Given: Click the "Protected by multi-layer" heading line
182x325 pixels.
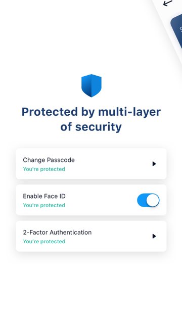Looking at the screenshot, I should (91, 112).
